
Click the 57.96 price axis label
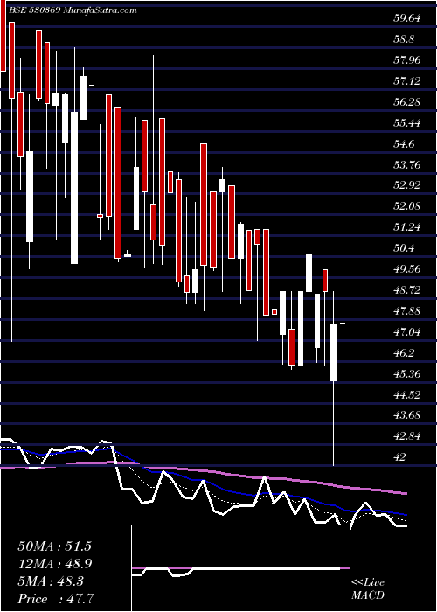[x=408, y=60]
